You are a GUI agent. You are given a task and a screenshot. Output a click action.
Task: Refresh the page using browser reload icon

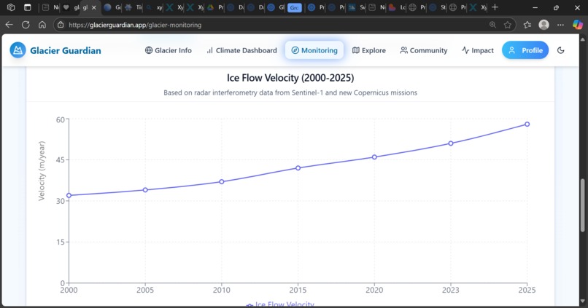tap(26, 25)
